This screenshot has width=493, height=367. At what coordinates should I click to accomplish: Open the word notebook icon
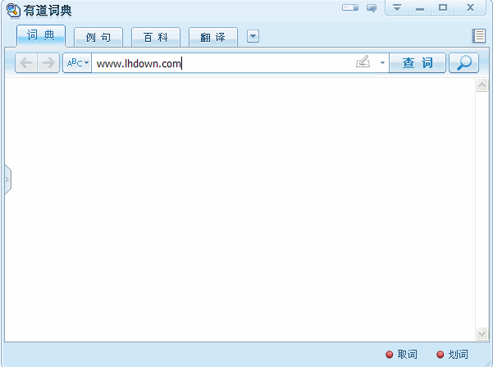[478, 35]
